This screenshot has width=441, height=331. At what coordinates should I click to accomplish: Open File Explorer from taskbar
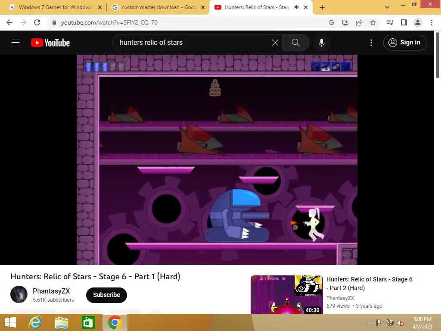(x=61, y=322)
